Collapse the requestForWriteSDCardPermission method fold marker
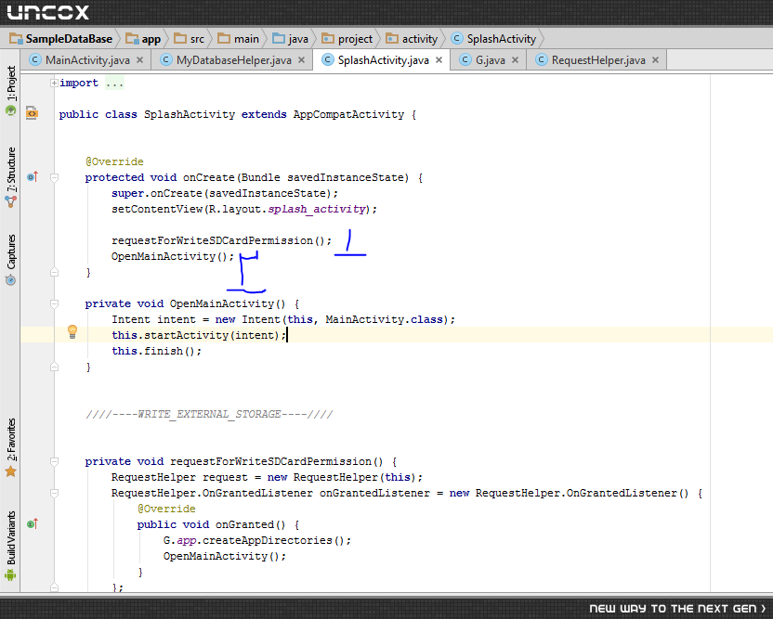This screenshot has width=773, height=619. coord(54,461)
